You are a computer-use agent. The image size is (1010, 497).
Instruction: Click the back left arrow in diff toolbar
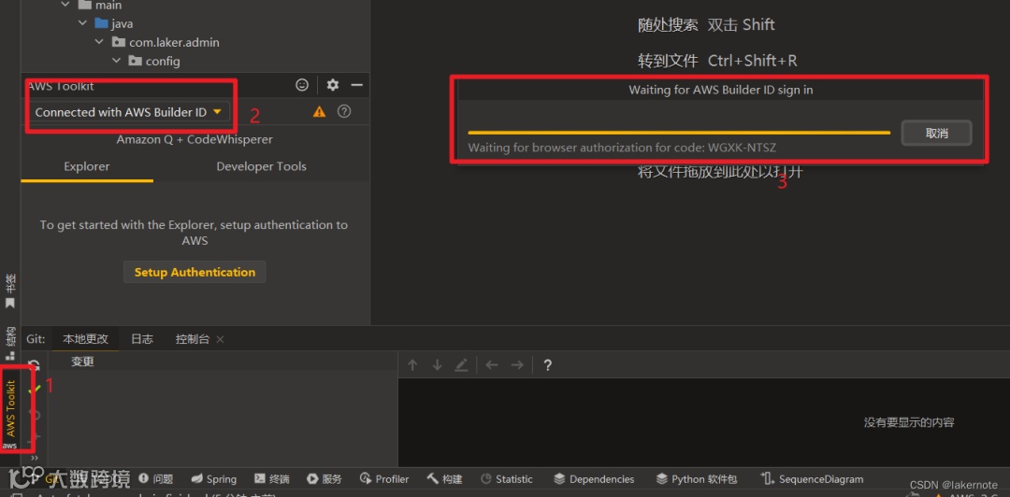click(x=492, y=365)
